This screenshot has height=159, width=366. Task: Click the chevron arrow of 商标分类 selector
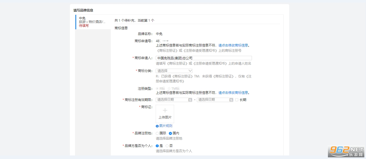190,71
